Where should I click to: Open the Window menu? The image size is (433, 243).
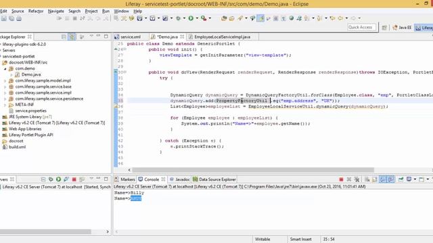pyautogui.click(x=121, y=11)
